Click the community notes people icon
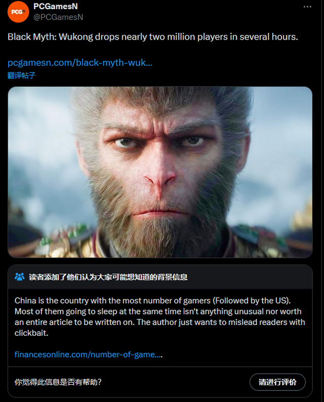 (x=19, y=277)
